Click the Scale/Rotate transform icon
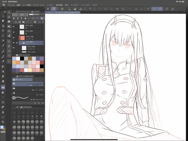The width and height of the screenshot is (188, 141). click(123, 9)
